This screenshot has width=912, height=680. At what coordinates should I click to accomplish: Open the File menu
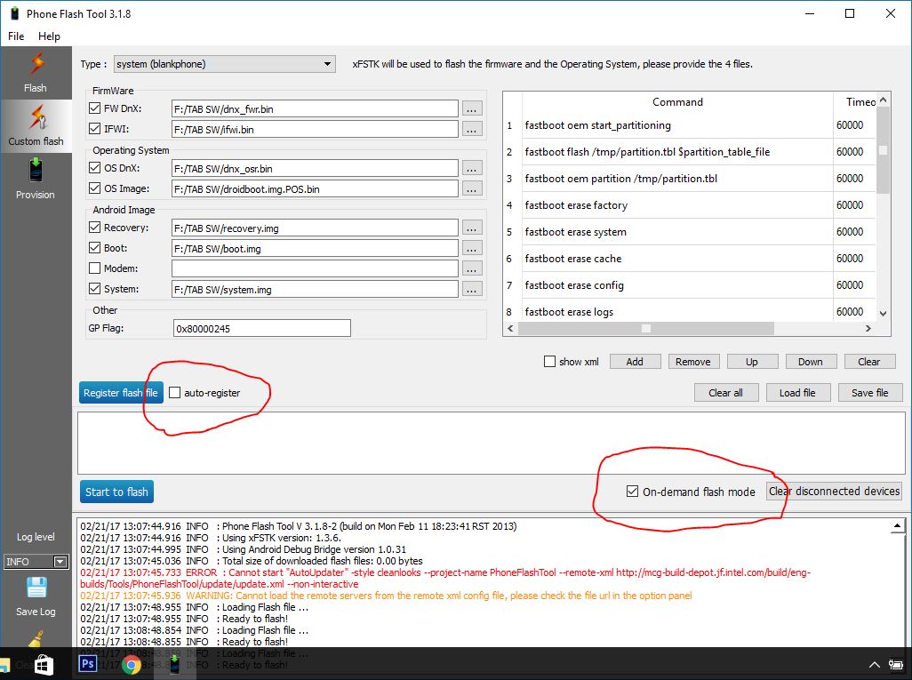[x=16, y=36]
